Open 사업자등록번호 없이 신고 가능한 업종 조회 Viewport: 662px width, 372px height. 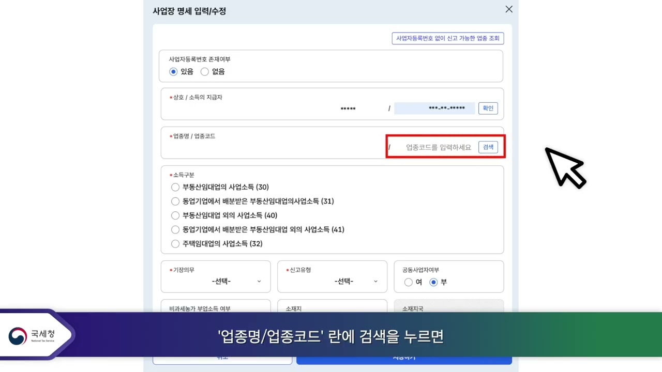(448, 38)
